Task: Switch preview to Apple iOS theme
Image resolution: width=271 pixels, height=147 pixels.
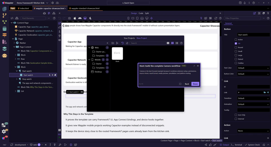Action: 75,18
